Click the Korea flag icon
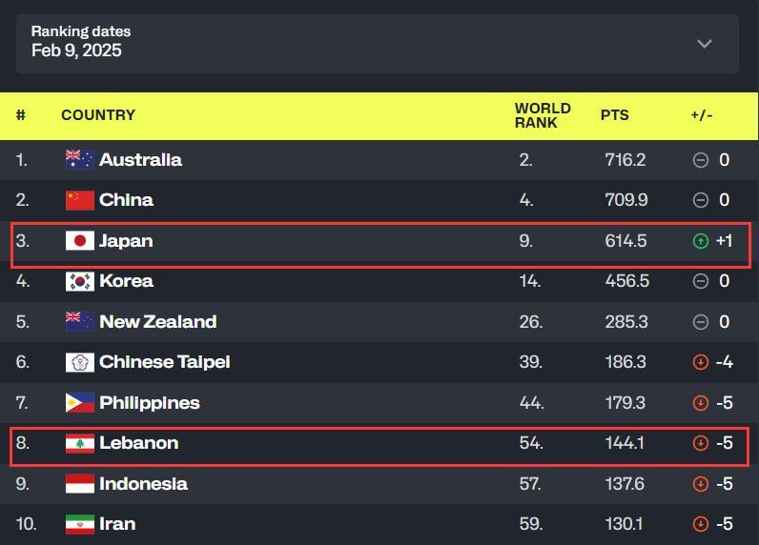Screen dimensions: 759x545 pyautogui.click(x=79, y=281)
